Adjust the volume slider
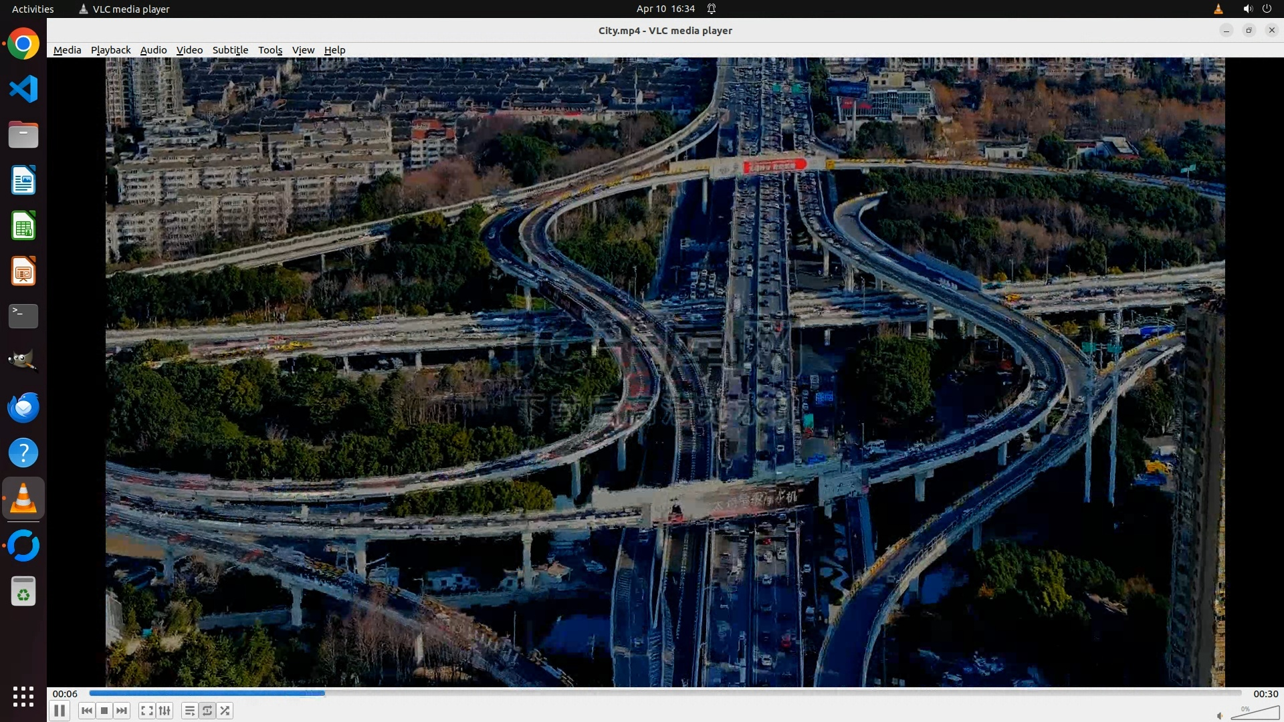1284x722 pixels. (1254, 714)
